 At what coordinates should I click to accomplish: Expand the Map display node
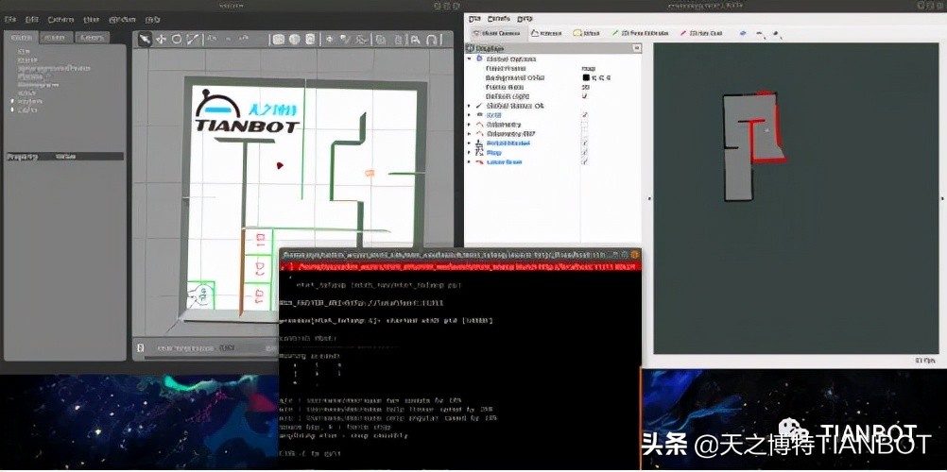click(470, 153)
